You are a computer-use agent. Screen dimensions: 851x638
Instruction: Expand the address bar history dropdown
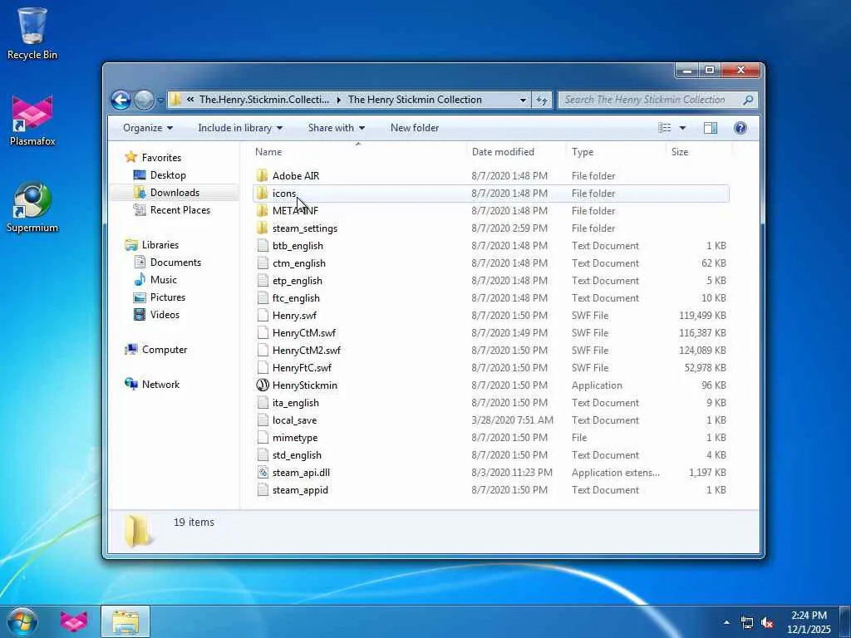click(523, 100)
